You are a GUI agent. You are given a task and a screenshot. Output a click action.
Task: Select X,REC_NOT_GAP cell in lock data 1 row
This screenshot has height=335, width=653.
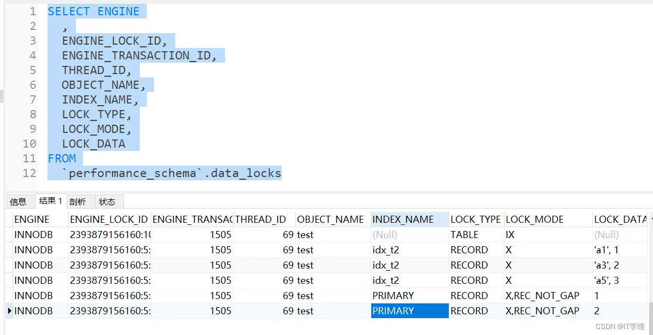point(548,296)
